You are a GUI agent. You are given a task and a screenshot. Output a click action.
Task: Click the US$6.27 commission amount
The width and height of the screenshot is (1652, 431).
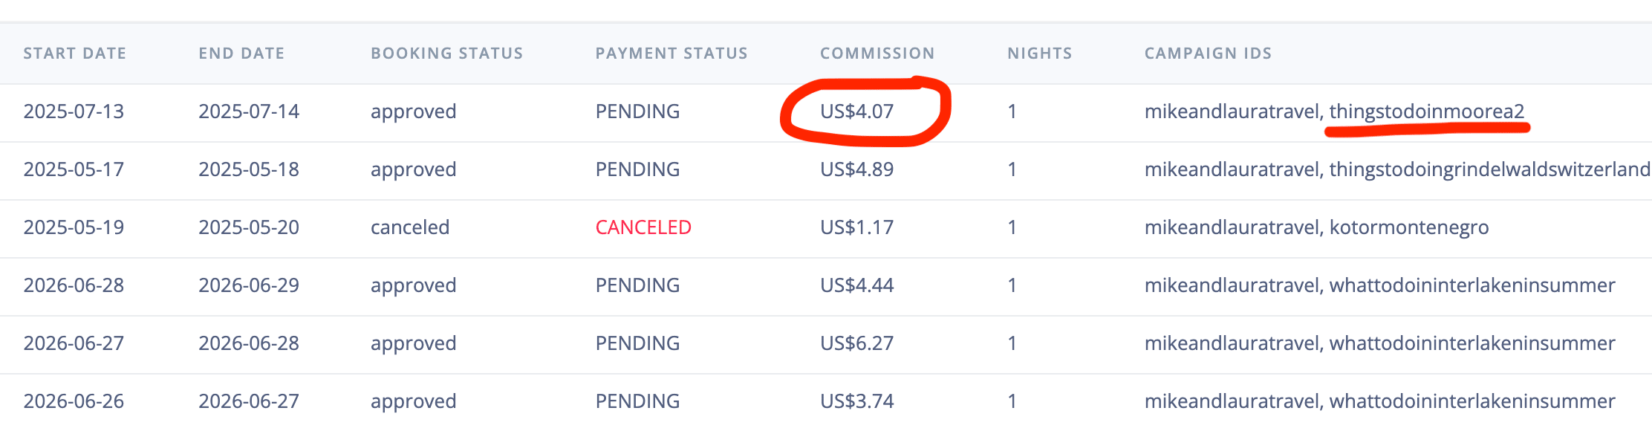pyautogui.click(x=856, y=343)
